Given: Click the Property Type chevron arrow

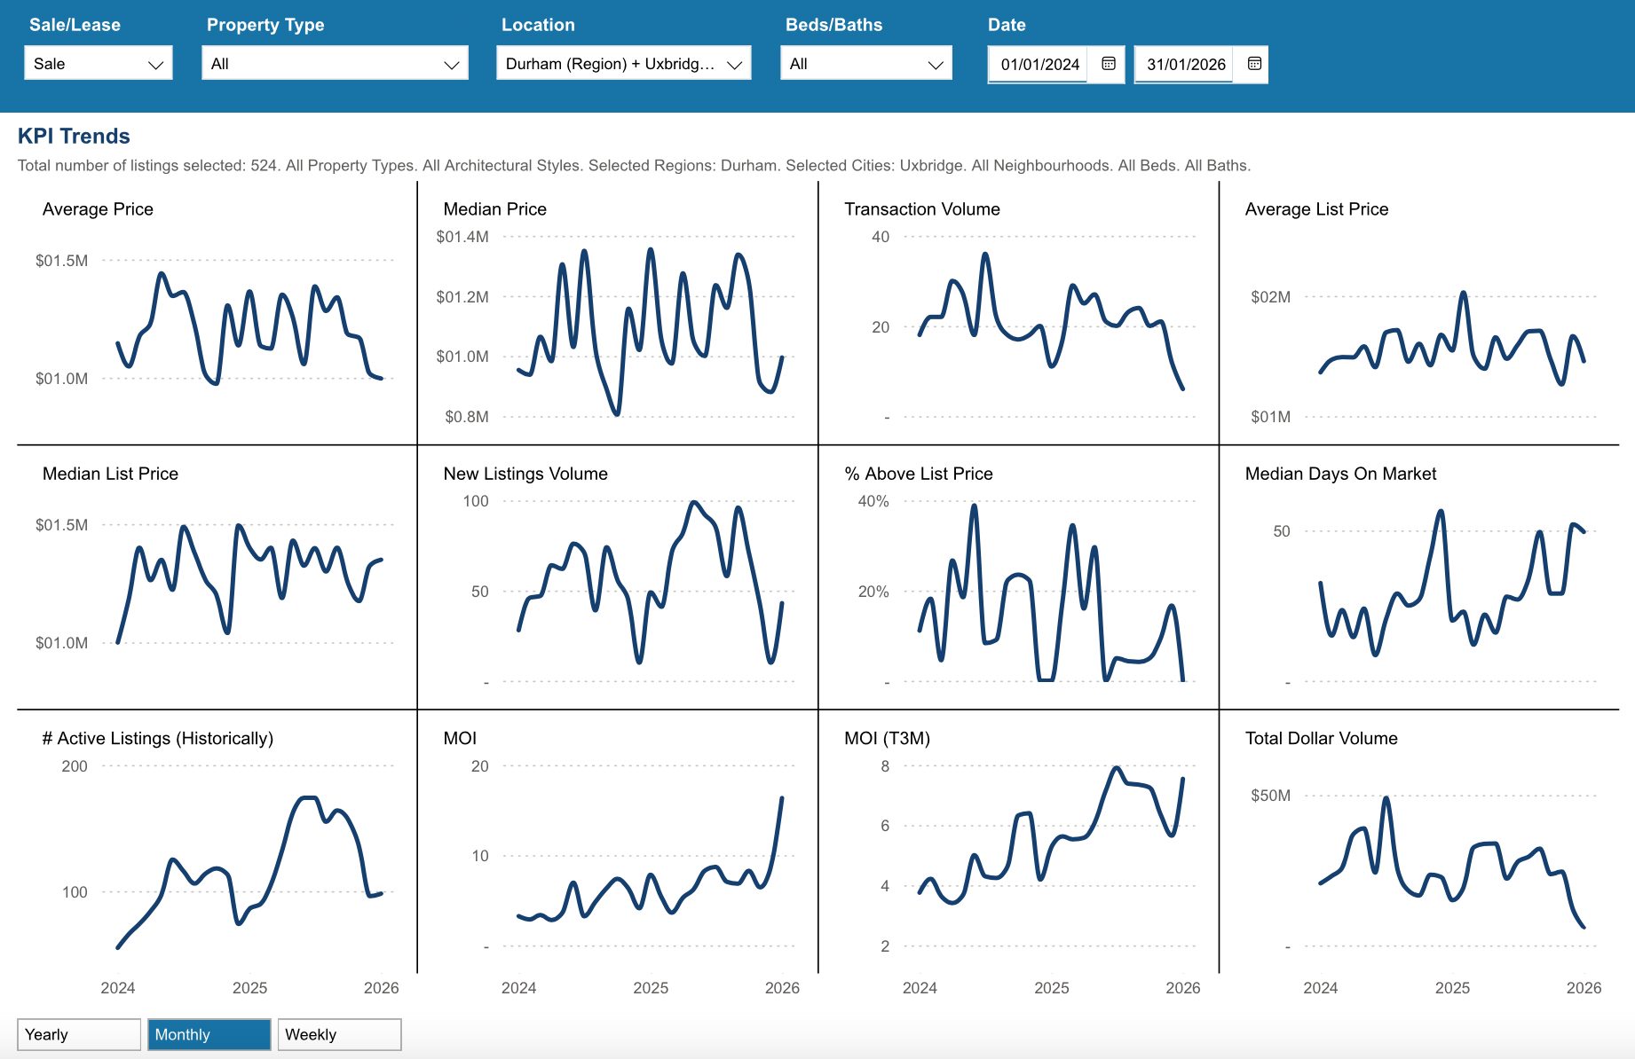Looking at the screenshot, I should point(451,65).
